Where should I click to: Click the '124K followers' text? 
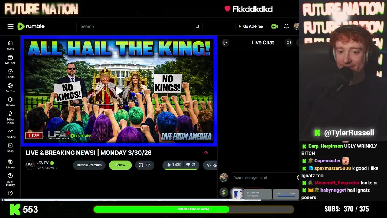pyautogui.click(x=47, y=168)
